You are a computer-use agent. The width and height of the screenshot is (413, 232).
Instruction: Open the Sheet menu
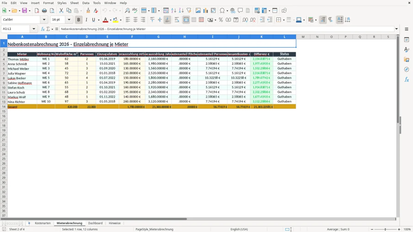click(x=74, y=3)
